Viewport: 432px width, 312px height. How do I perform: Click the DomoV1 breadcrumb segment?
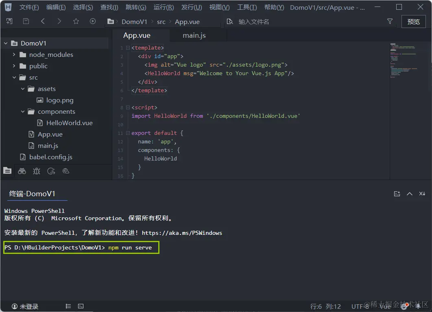click(x=135, y=22)
